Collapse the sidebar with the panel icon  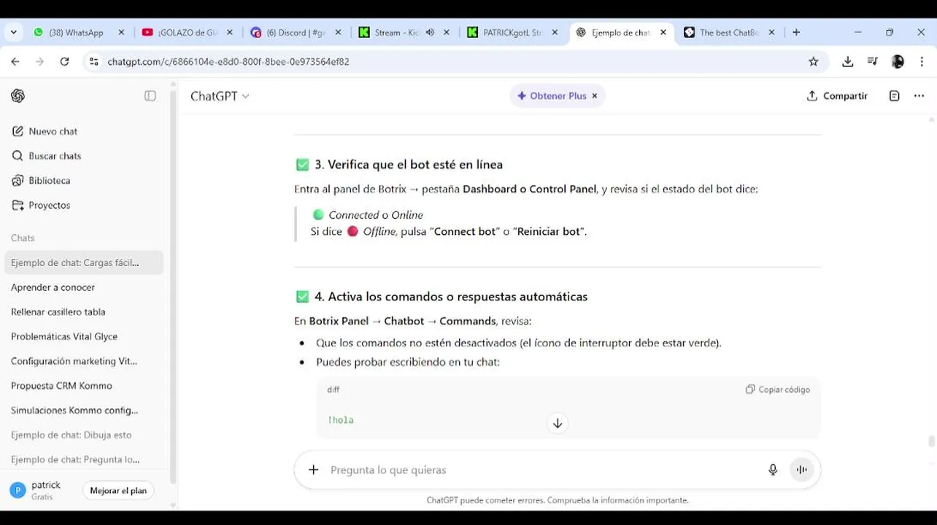point(150,96)
